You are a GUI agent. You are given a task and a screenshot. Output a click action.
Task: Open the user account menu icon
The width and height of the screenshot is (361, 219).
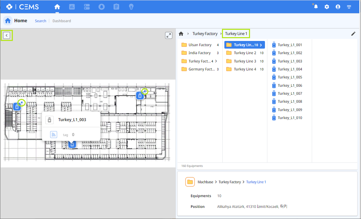click(x=338, y=7)
